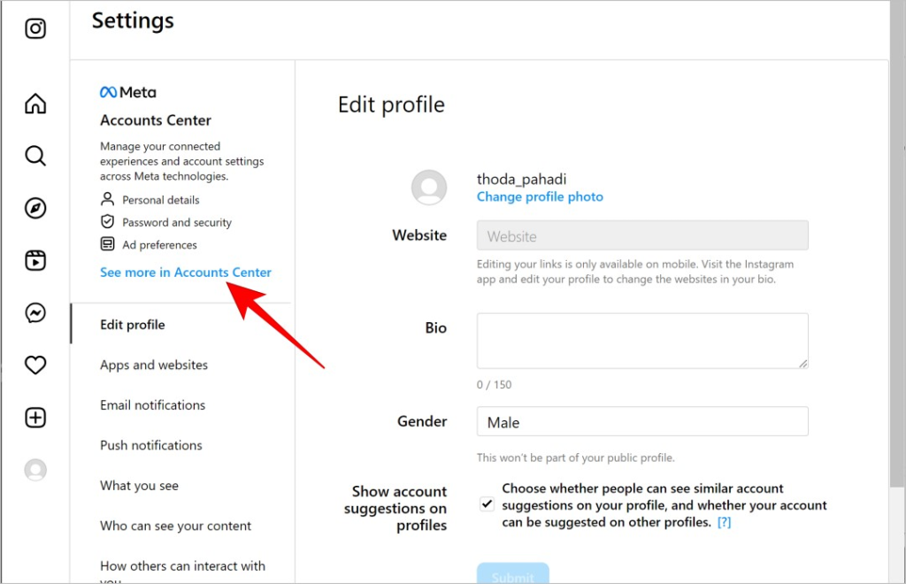Image resolution: width=906 pixels, height=584 pixels.
Task: Click See more in Accounts Center link
Action: point(186,272)
